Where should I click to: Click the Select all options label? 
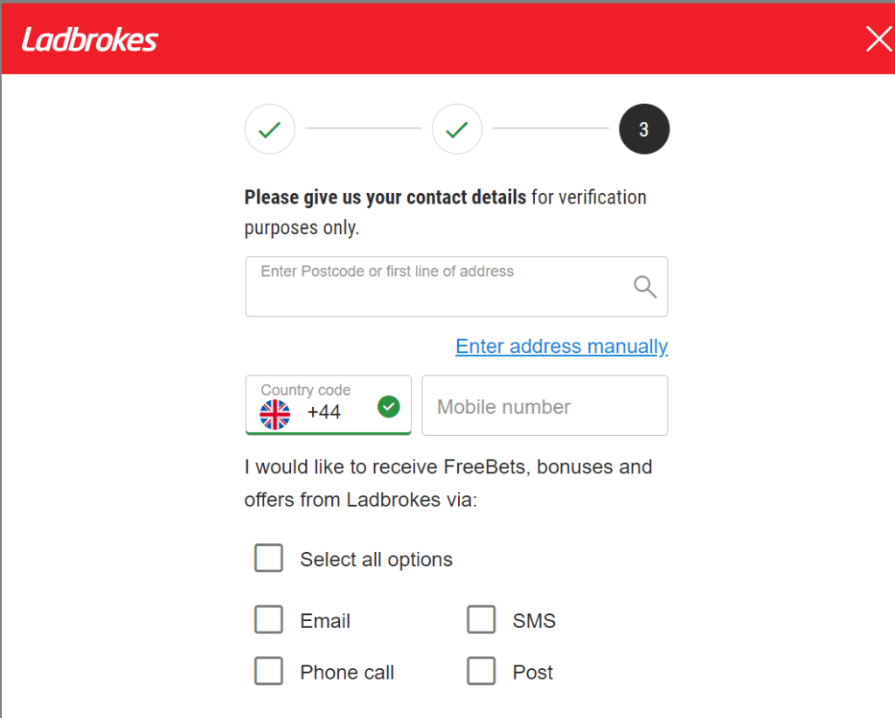(x=377, y=560)
